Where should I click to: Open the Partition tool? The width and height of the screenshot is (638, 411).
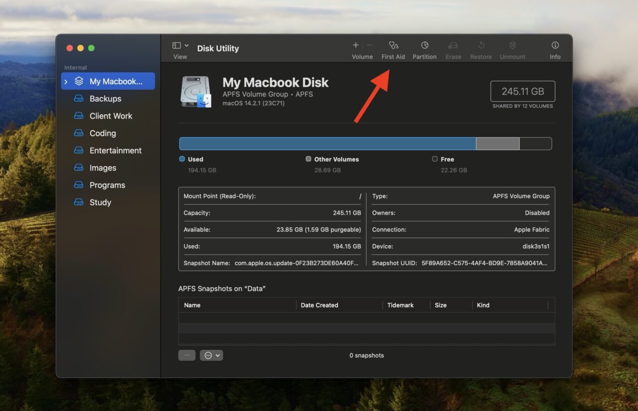click(424, 46)
